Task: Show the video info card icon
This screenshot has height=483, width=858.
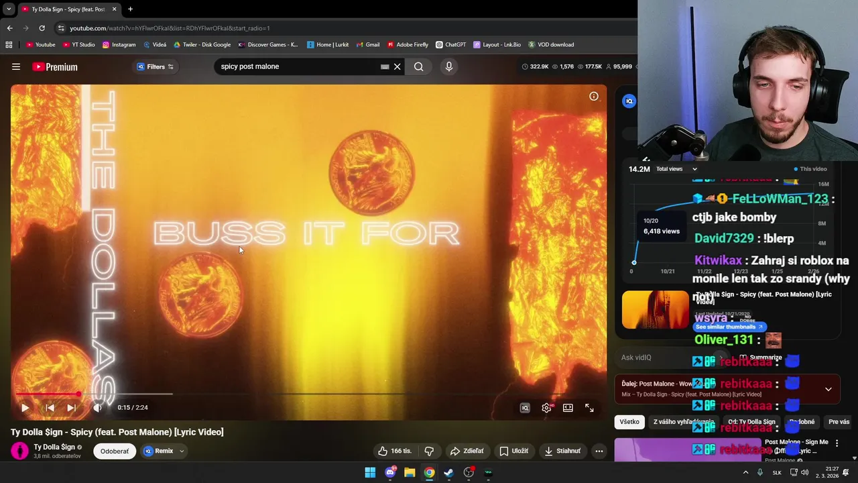Action: pyautogui.click(x=593, y=97)
